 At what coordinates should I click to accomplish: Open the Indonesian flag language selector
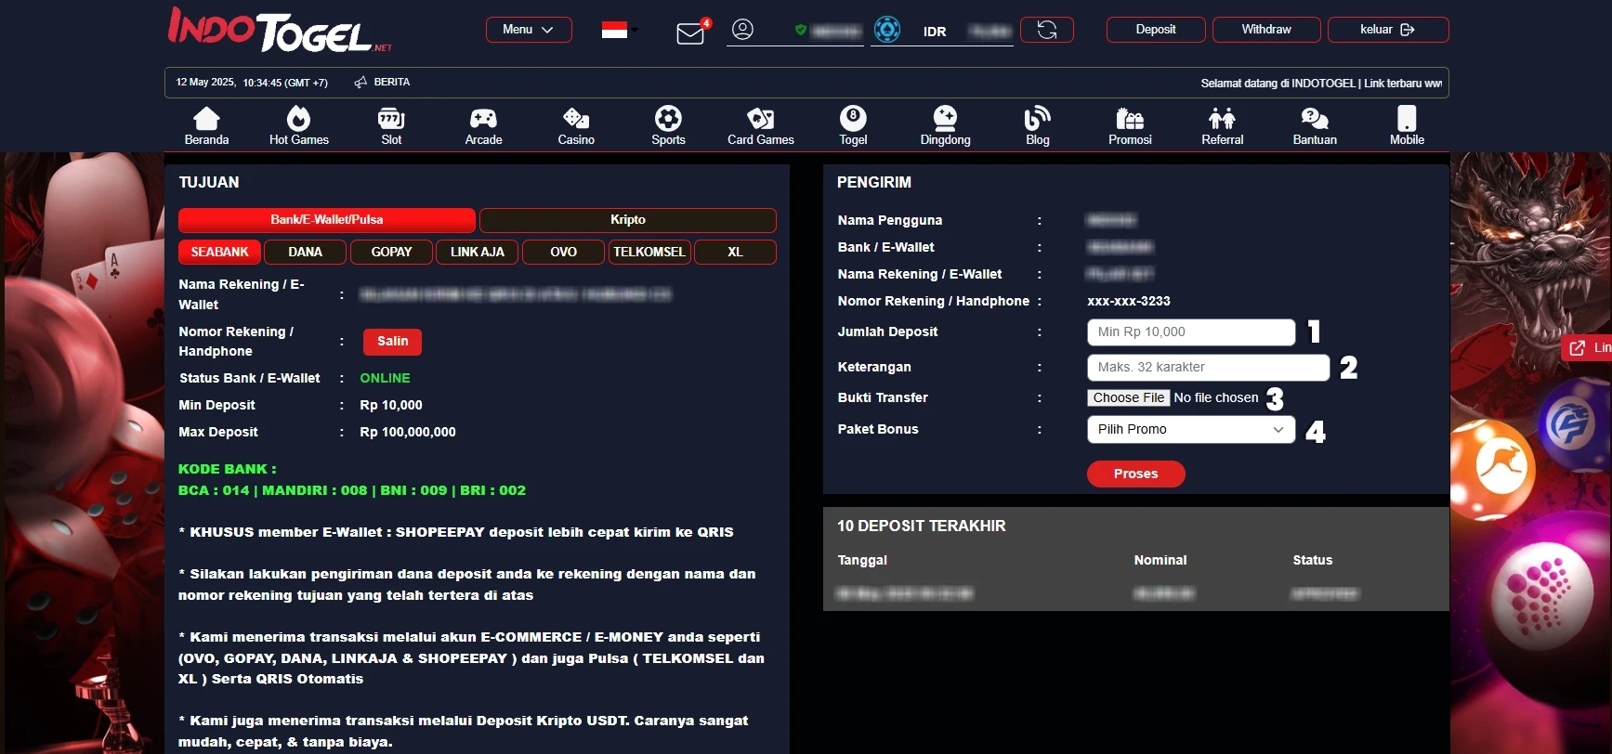click(x=618, y=30)
